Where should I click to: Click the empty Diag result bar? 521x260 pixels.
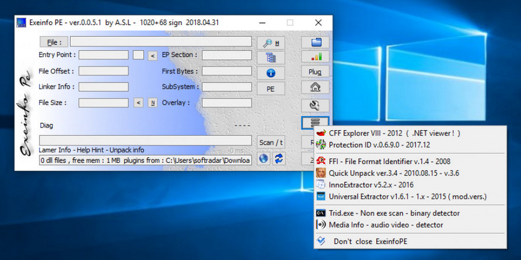145,140
